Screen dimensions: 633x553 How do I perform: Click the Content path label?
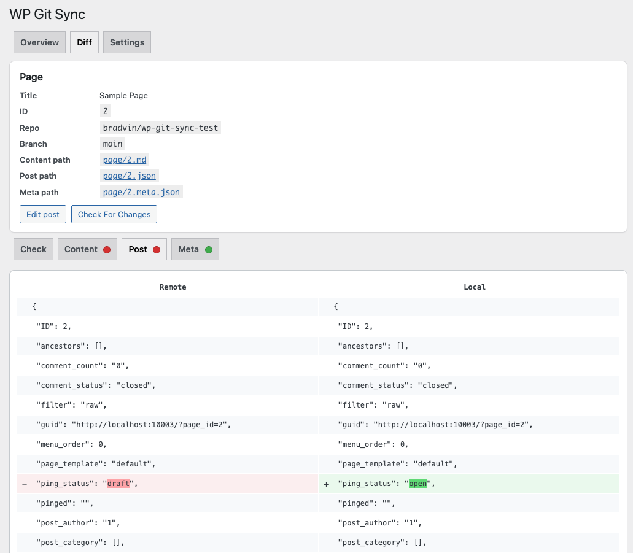[x=45, y=160]
